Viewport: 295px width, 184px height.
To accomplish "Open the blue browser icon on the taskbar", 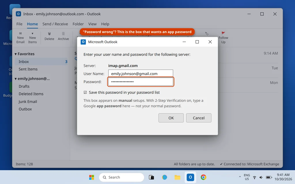I will [164, 177].
